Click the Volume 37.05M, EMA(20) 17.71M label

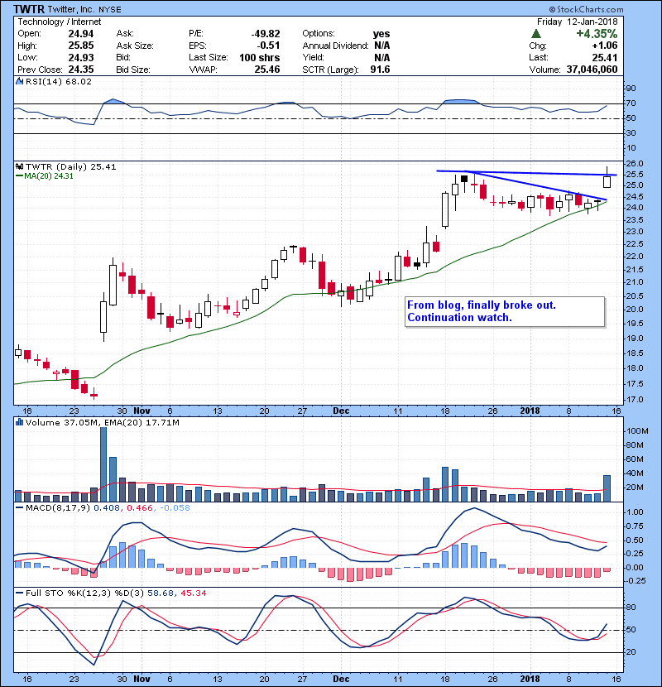tap(102, 422)
